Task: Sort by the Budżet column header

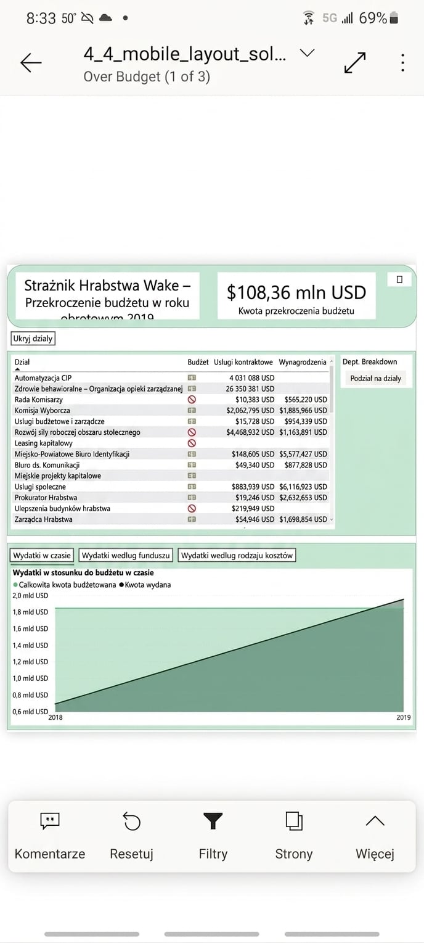Action: (198, 362)
